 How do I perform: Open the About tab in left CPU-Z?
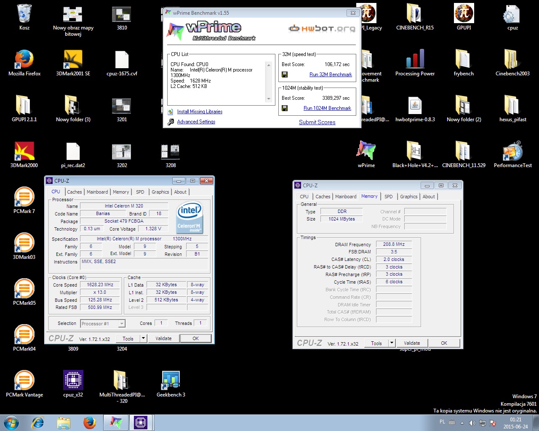pos(180,192)
